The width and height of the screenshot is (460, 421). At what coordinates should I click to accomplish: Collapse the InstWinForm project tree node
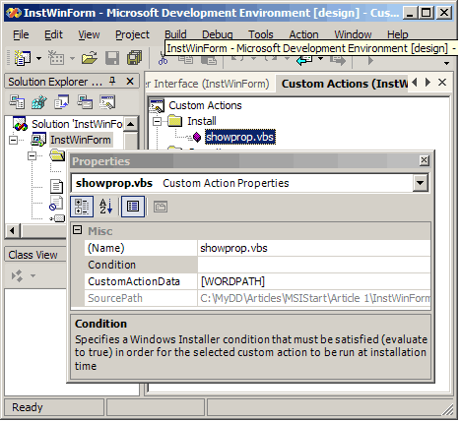click(13, 140)
